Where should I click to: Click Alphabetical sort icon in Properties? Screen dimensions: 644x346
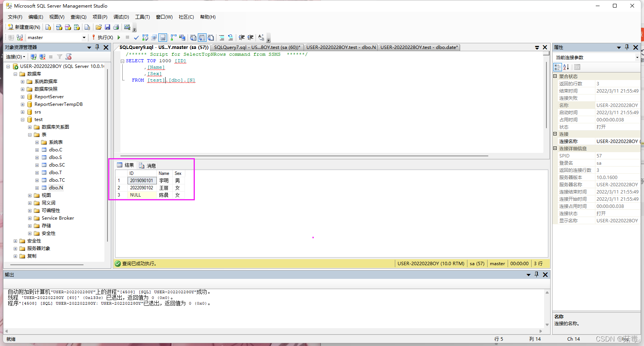click(x=566, y=67)
